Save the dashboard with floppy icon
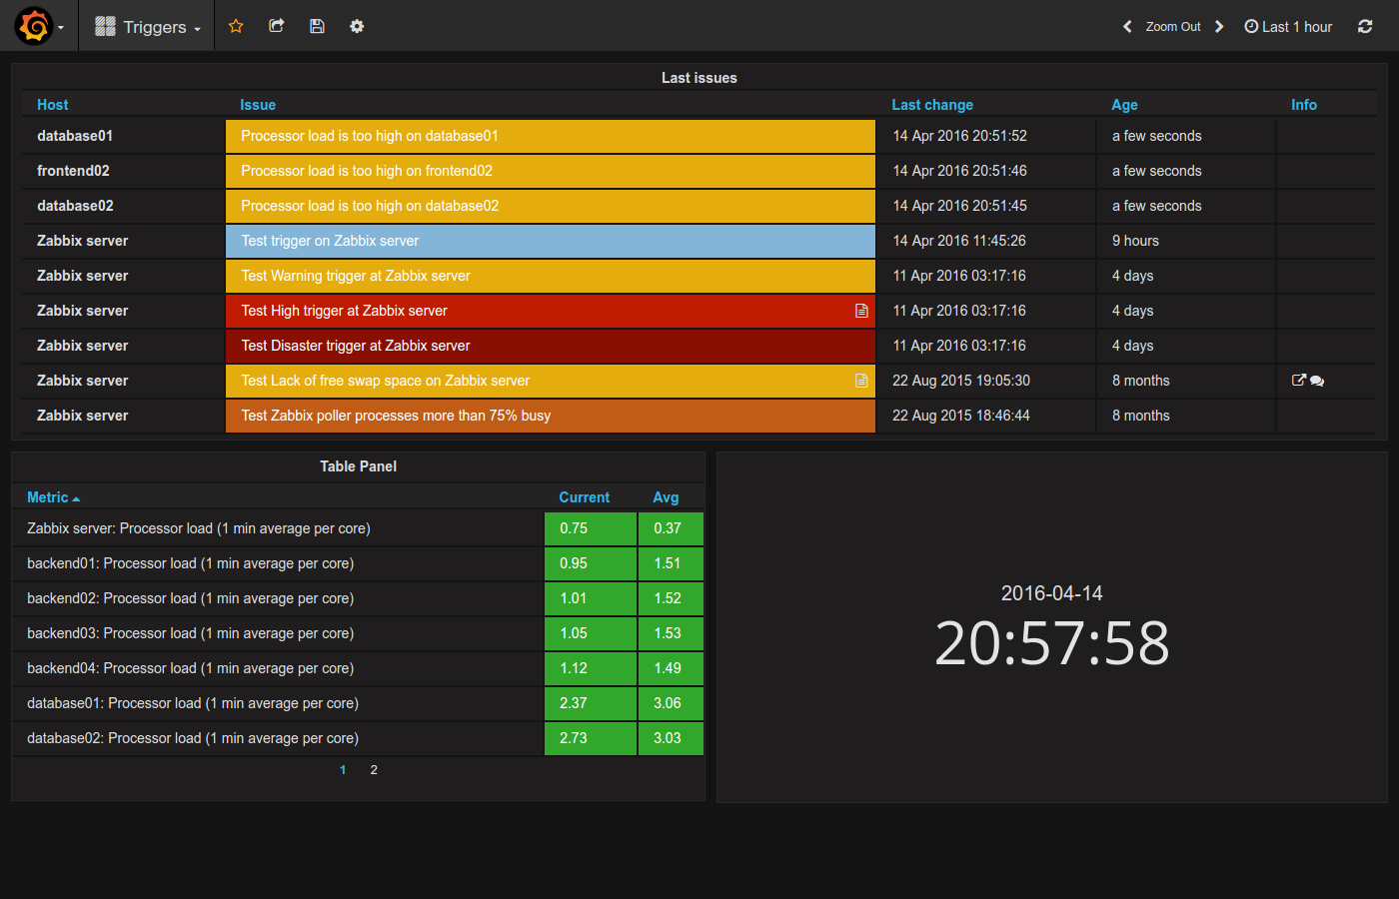The width and height of the screenshot is (1399, 899). pos(317,26)
